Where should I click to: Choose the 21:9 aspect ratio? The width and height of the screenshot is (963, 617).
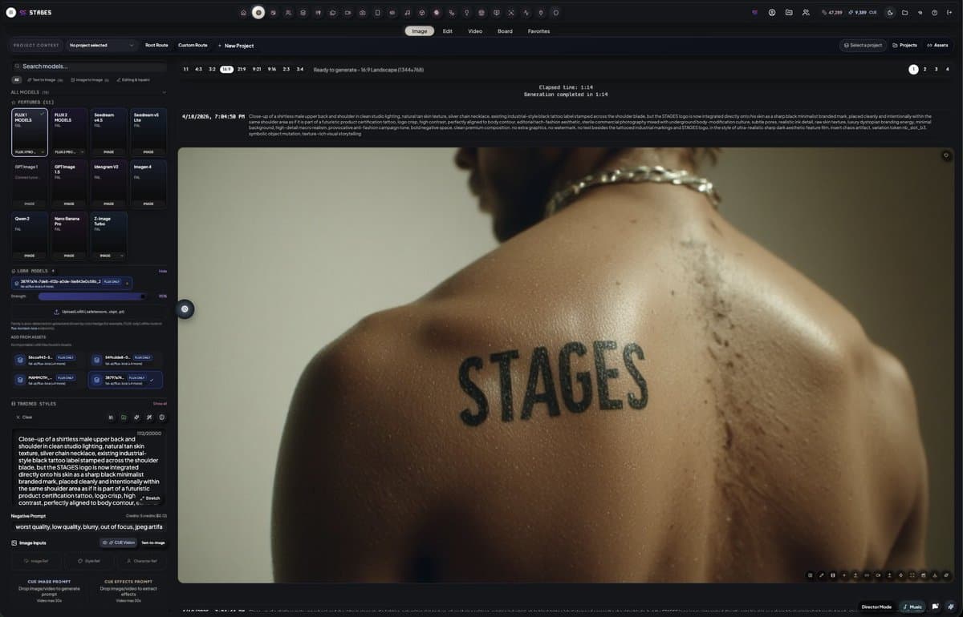pyautogui.click(x=242, y=70)
